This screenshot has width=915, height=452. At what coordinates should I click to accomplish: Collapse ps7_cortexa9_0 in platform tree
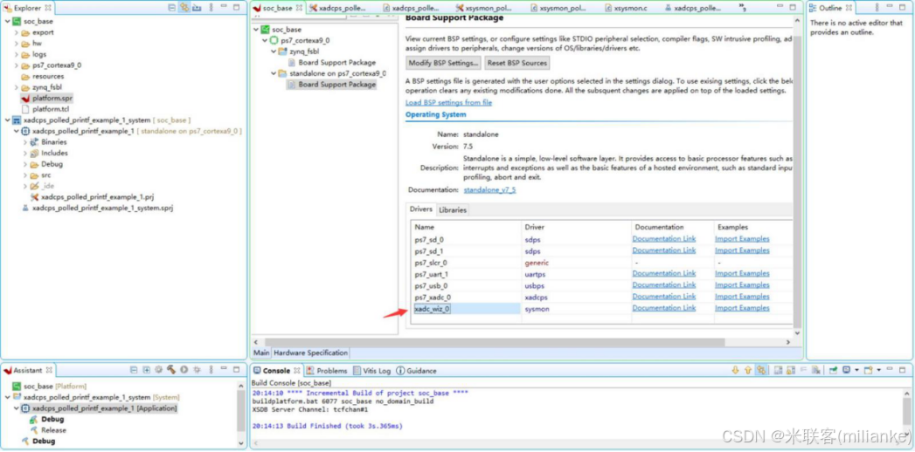click(x=266, y=41)
